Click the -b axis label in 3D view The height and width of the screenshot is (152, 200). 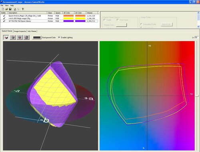click(45, 120)
